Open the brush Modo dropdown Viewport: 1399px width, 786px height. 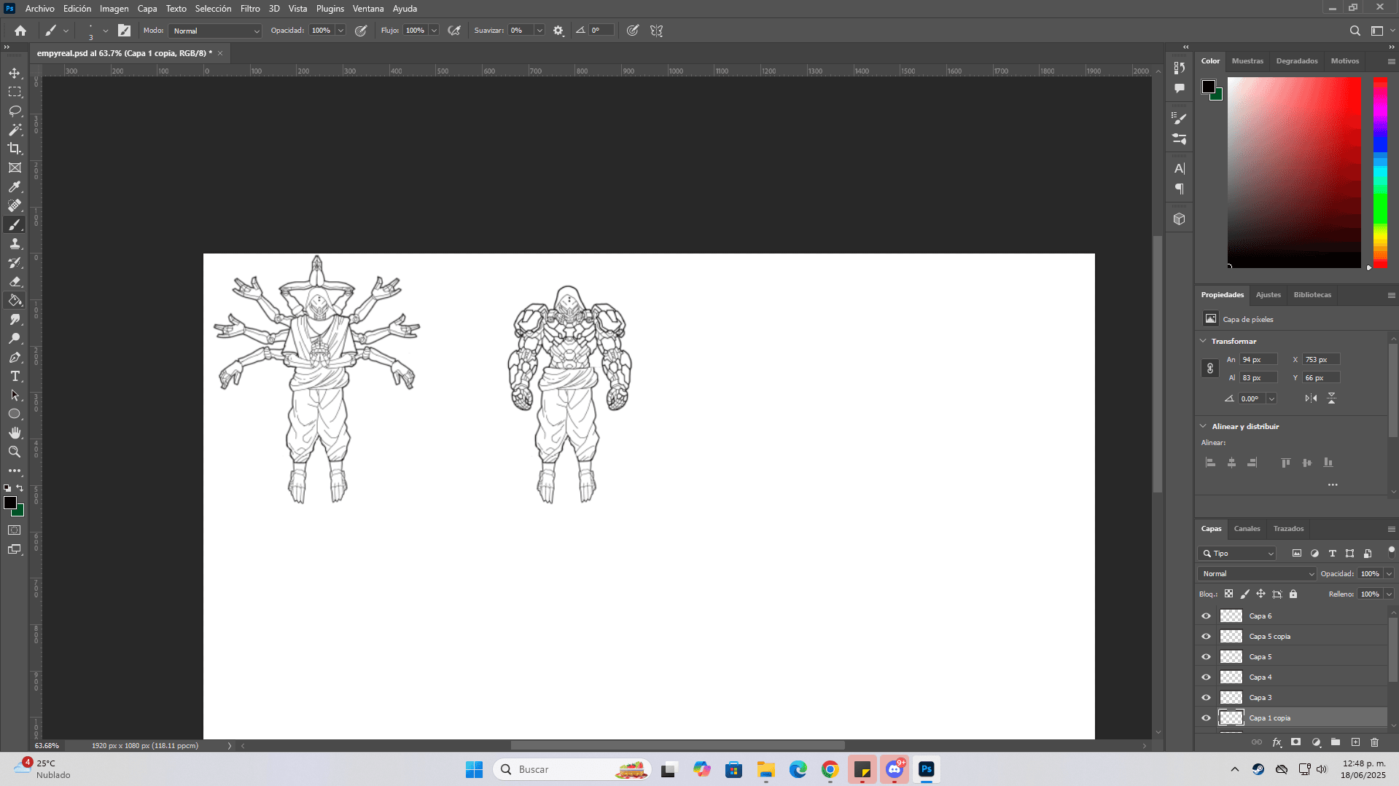215,31
